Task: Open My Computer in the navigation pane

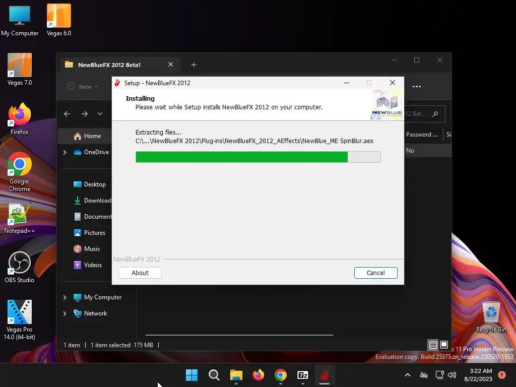Action: (97, 297)
